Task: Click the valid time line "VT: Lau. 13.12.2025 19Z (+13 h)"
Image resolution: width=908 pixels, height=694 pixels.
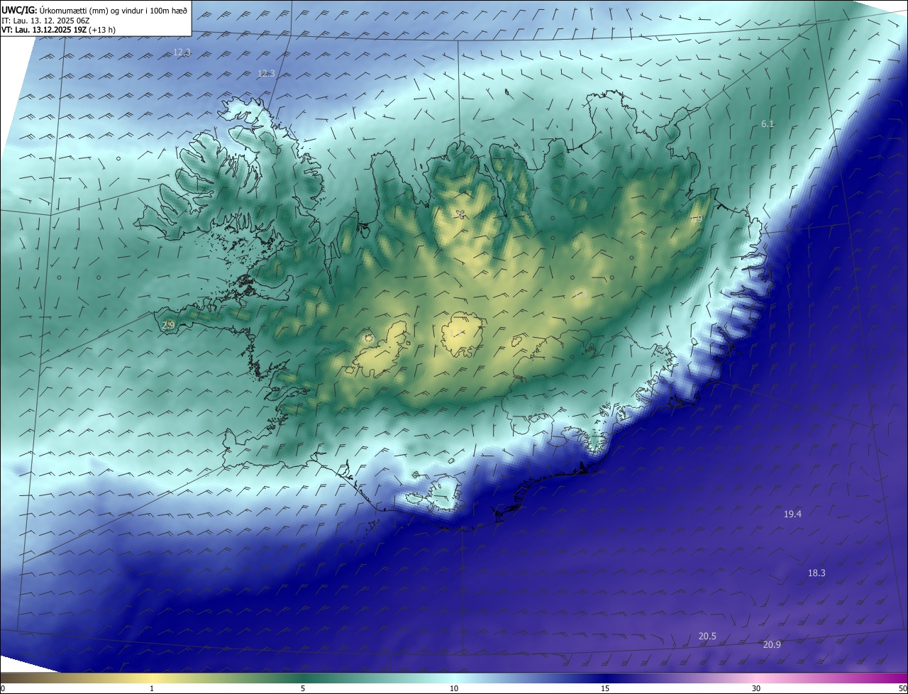Action: [x=59, y=30]
